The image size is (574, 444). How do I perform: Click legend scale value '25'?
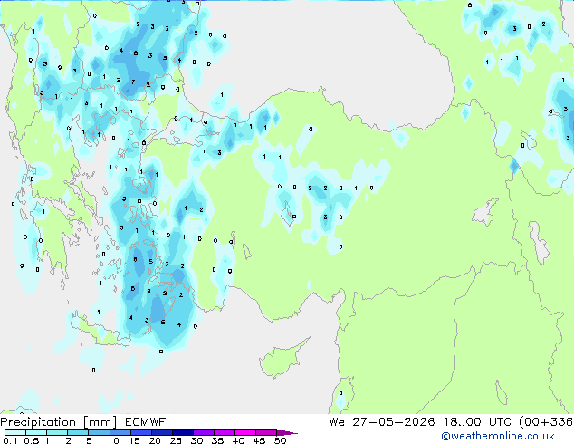[176, 440]
